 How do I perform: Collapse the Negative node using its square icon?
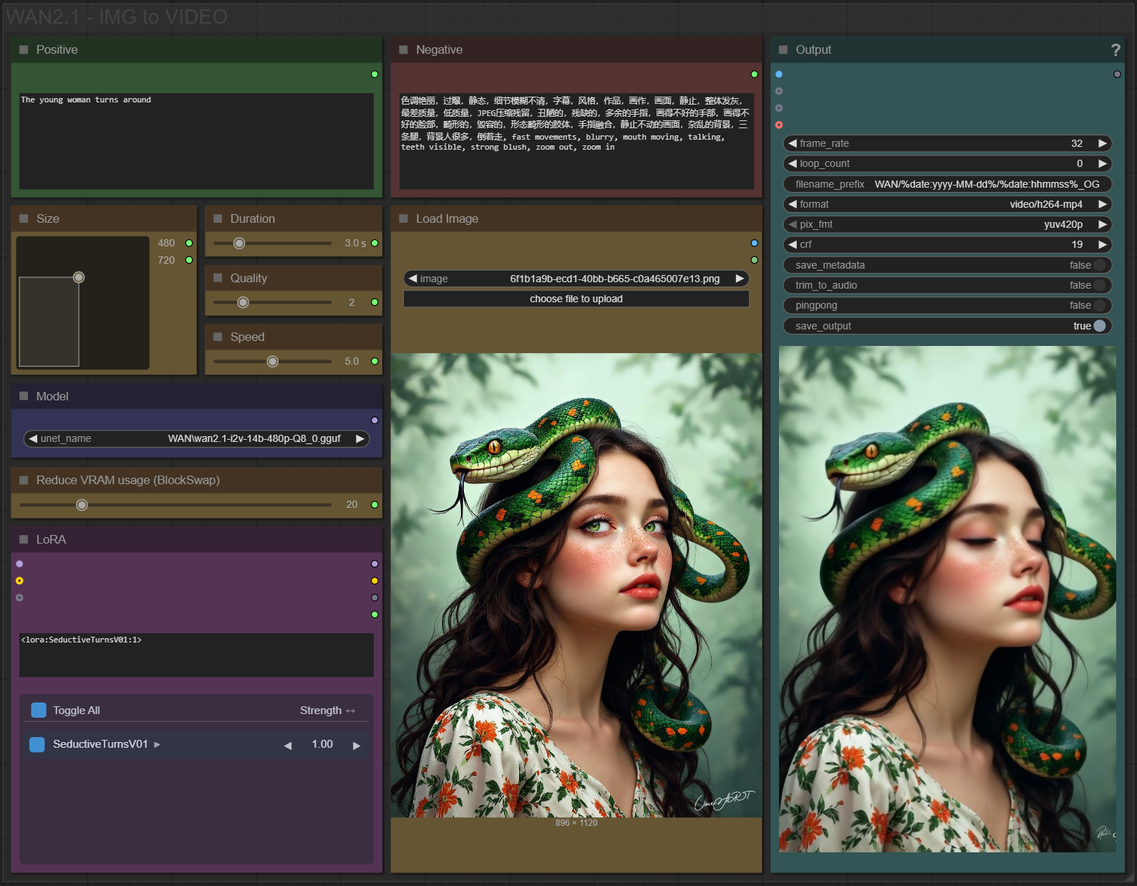[x=403, y=49]
